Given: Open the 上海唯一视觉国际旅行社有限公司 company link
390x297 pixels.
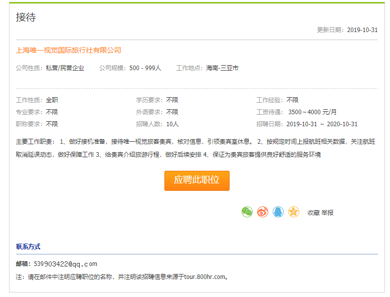Looking at the screenshot, I should click(69, 50).
